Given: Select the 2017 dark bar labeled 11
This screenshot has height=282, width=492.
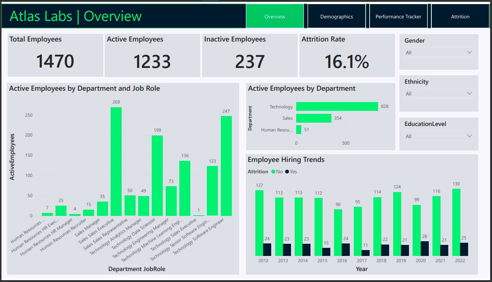Looking at the screenshot, I should 366,253.
